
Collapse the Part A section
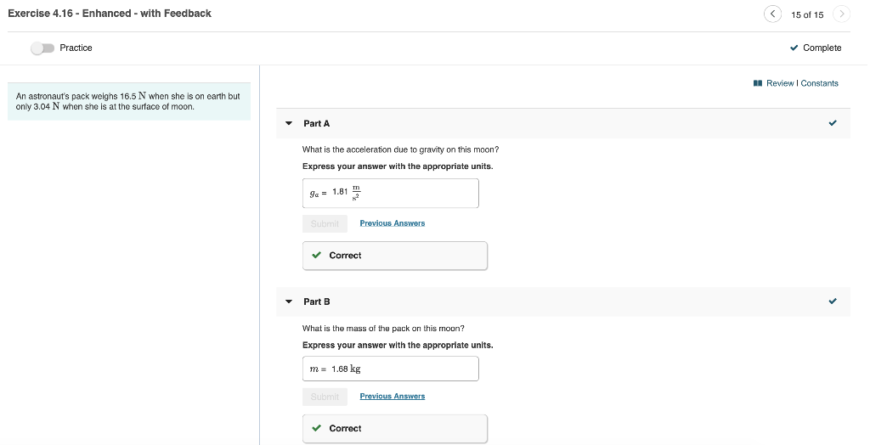[289, 123]
